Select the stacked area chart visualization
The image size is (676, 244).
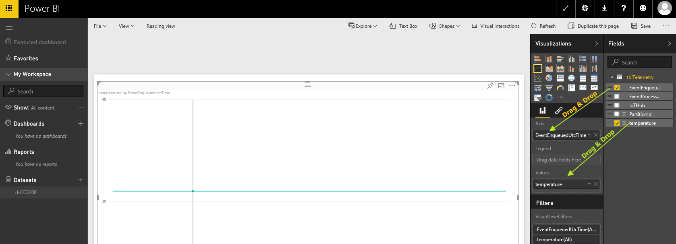tap(560, 68)
